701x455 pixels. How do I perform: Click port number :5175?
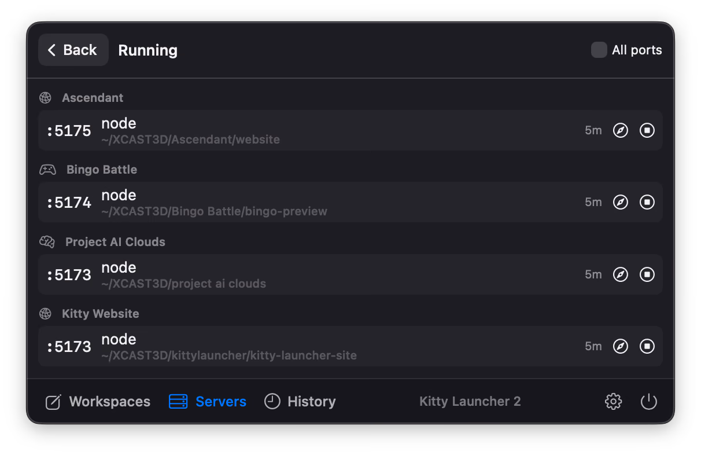pyautogui.click(x=69, y=131)
